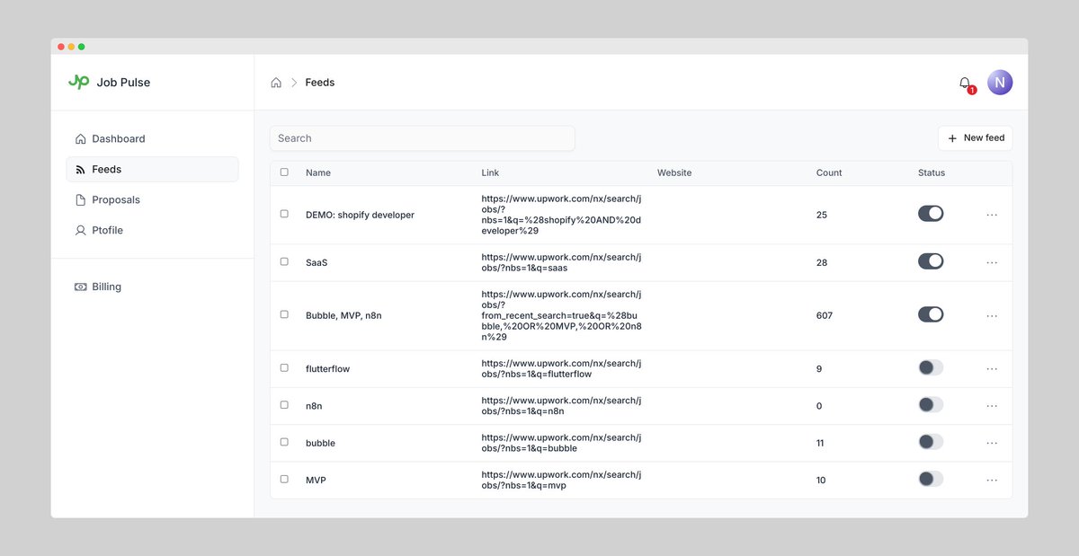Open user avatar N menu

tap(1000, 83)
